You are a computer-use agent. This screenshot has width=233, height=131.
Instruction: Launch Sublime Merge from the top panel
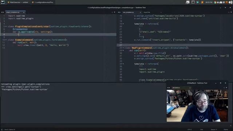(197, 2)
